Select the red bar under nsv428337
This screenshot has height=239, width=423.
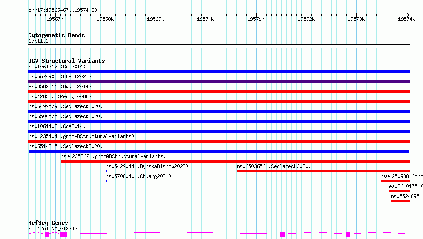tap(219, 101)
